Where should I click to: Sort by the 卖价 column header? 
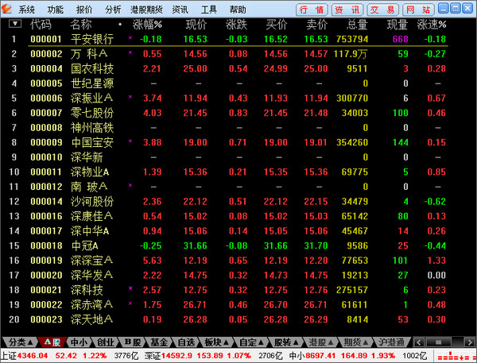(316, 25)
